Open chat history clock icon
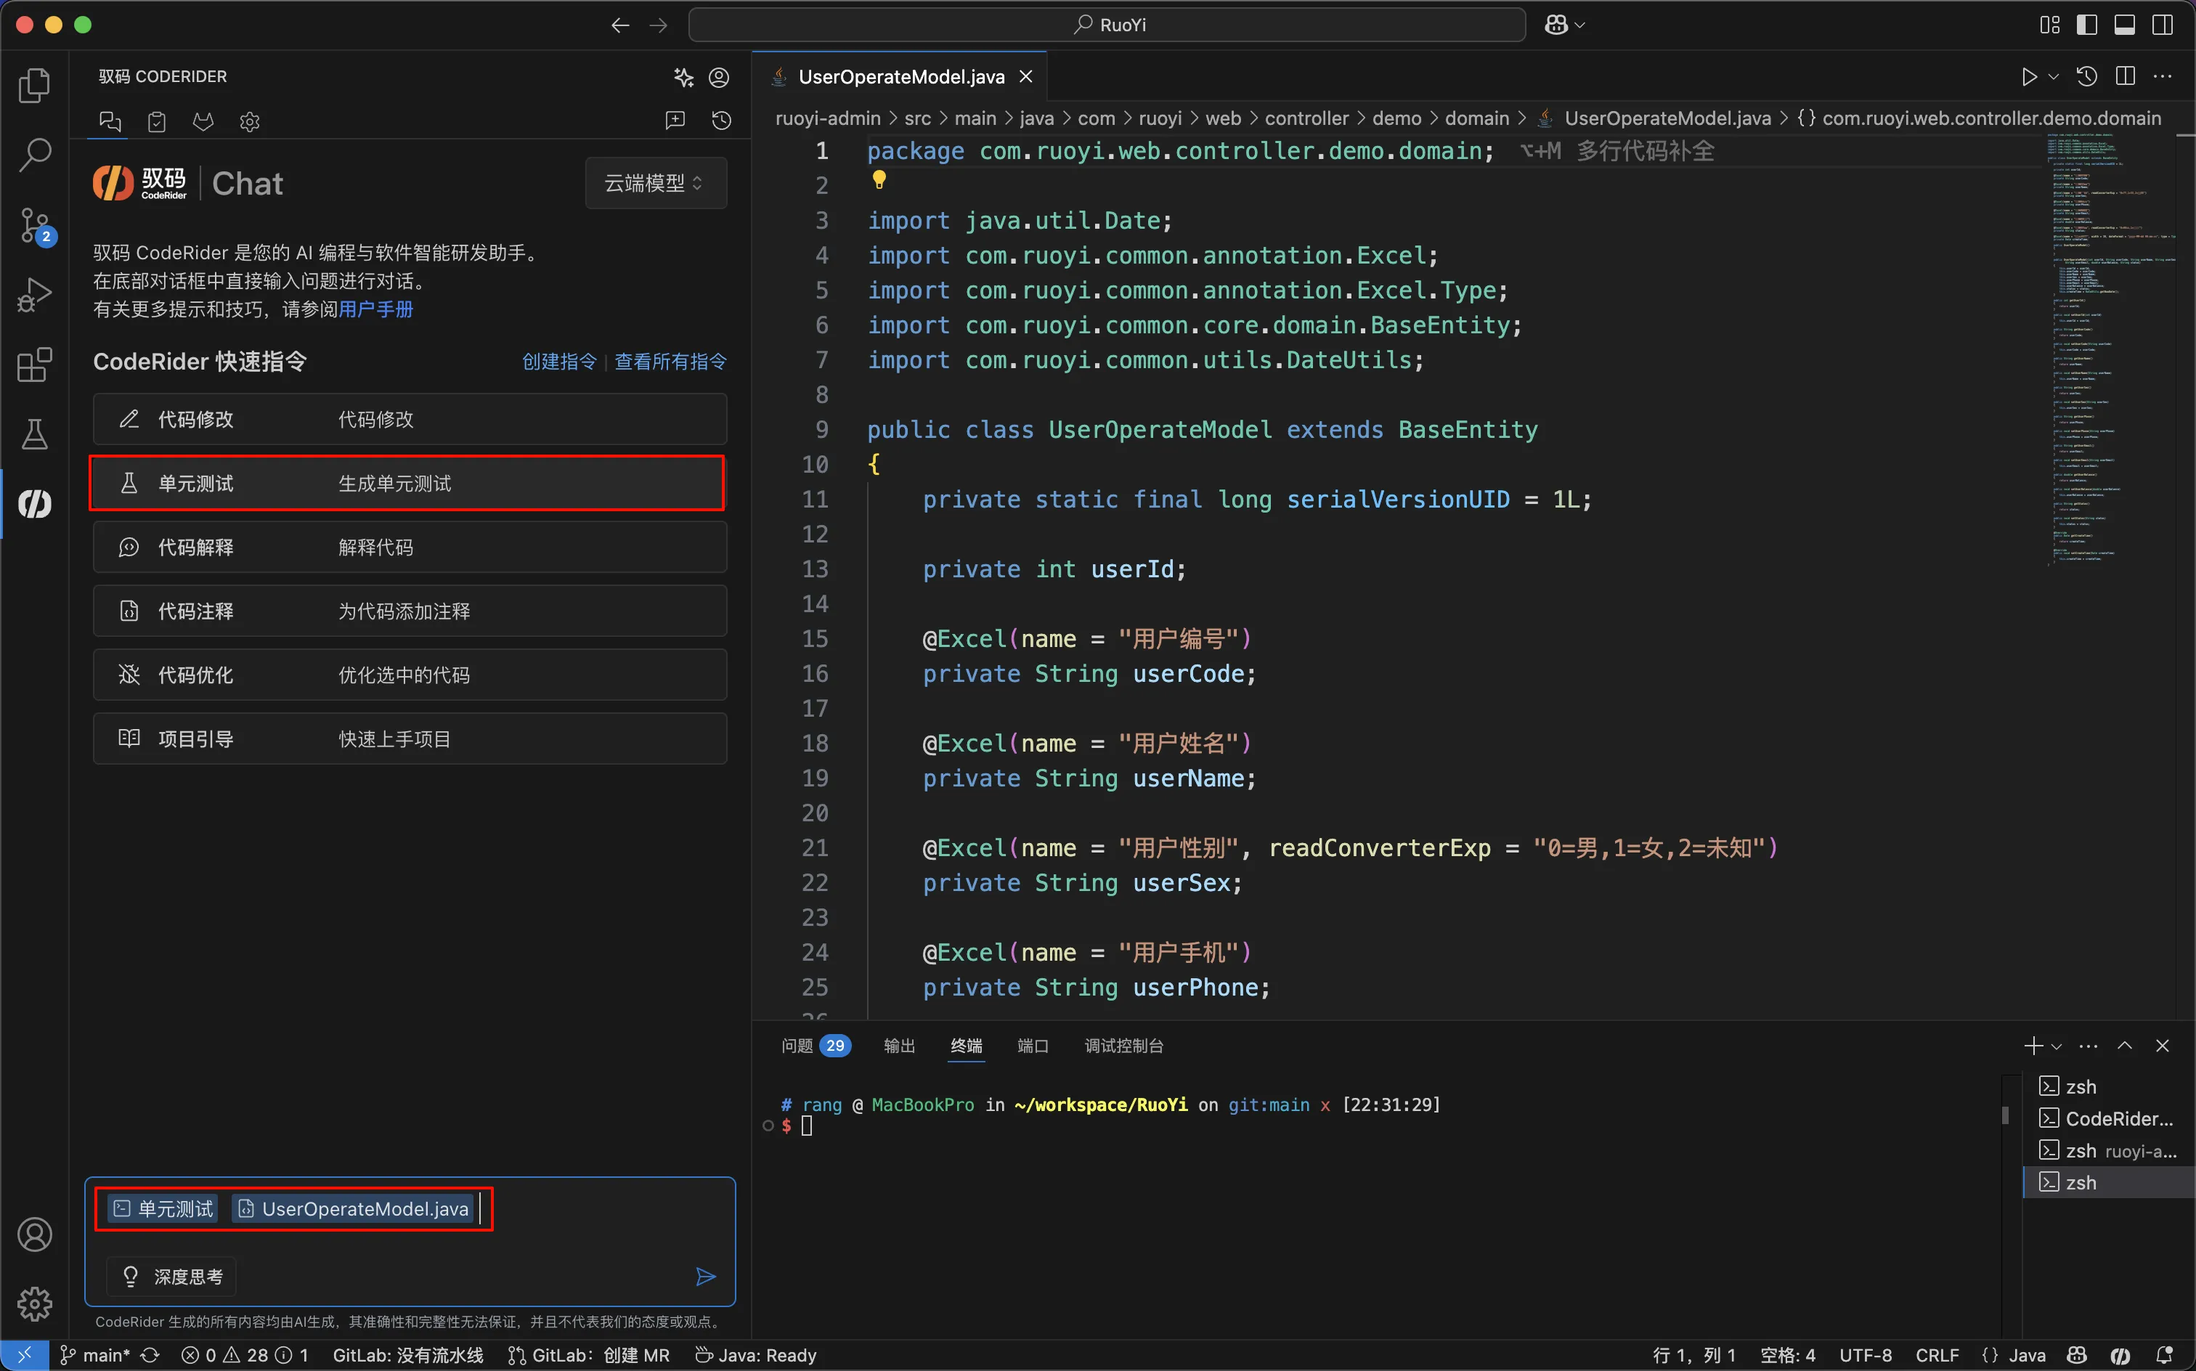 pos(722,121)
